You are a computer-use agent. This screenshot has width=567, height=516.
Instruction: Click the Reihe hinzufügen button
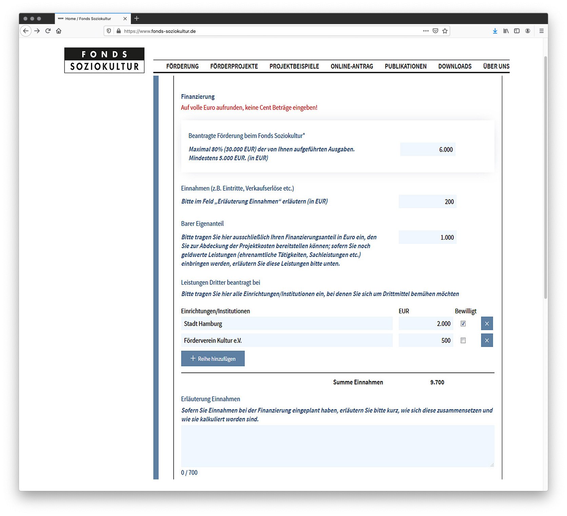point(213,358)
